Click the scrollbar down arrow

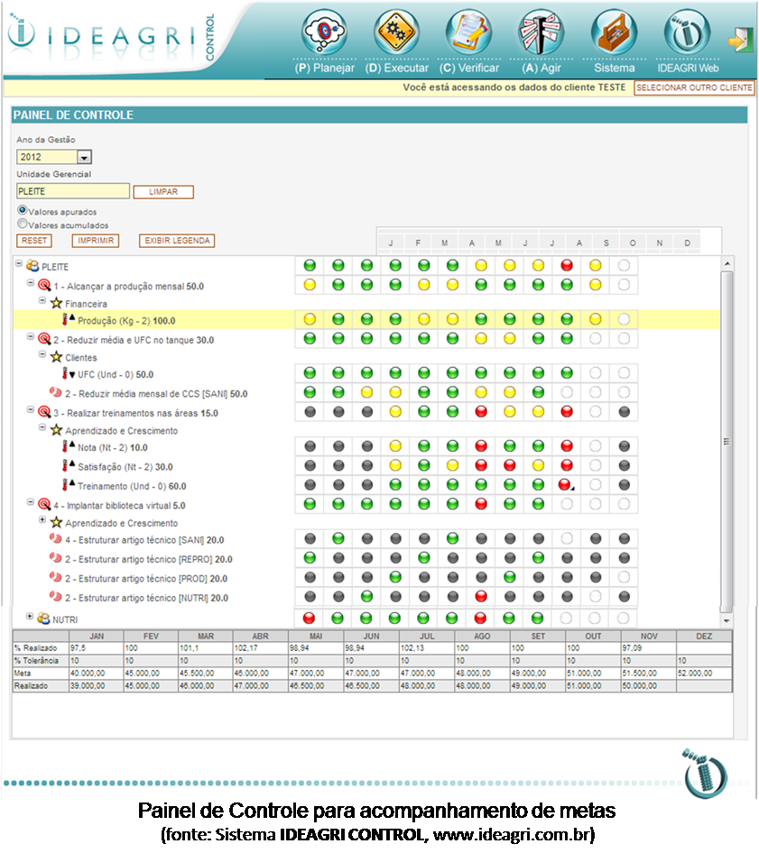pyautogui.click(x=727, y=620)
